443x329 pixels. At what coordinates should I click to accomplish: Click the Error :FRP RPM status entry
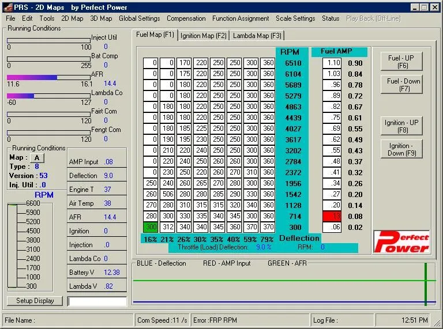pos(250,320)
